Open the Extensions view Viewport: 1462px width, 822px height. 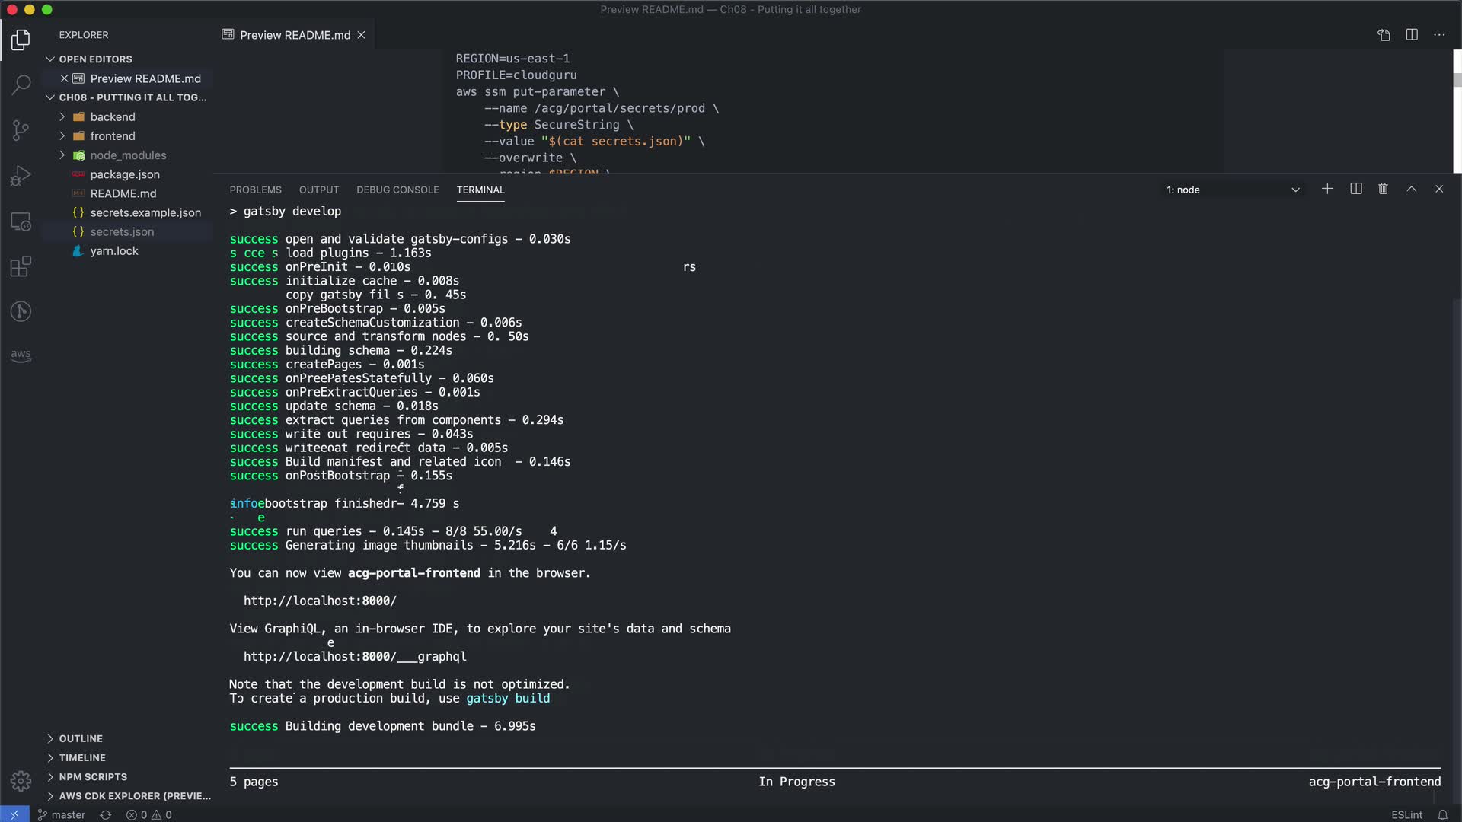pos(21,266)
